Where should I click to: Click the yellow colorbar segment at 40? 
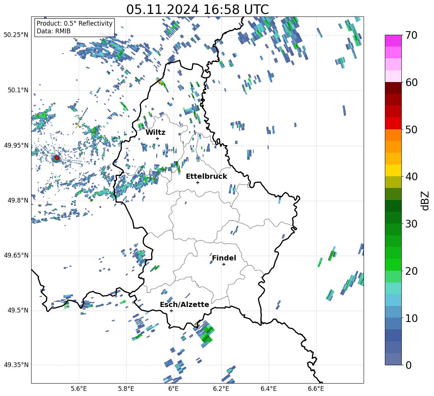(x=393, y=170)
